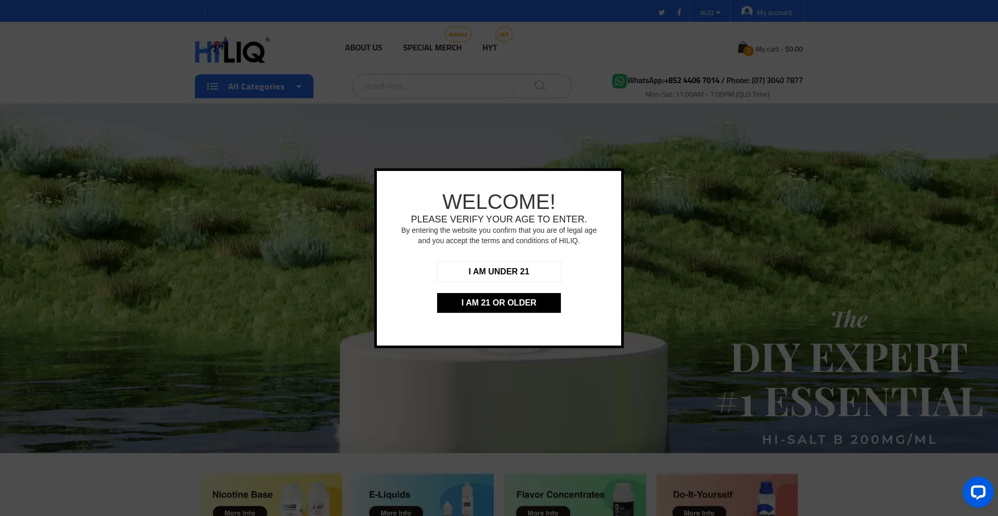Click the My account text link

click(774, 13)
